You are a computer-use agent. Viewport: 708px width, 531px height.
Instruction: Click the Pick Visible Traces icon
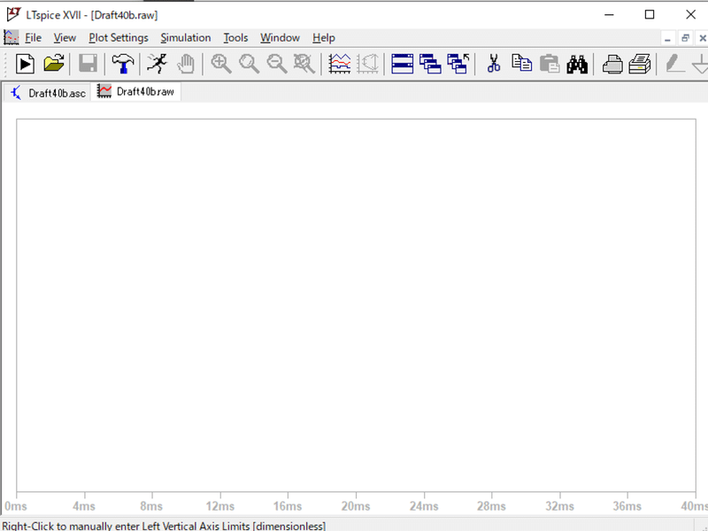(x=340, y=64)
